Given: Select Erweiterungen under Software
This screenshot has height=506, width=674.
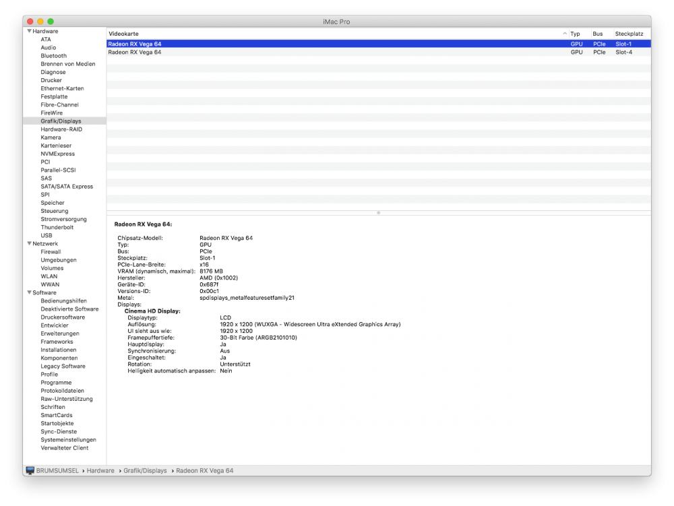Looking at the screenshot, I should tap(60, 334).
